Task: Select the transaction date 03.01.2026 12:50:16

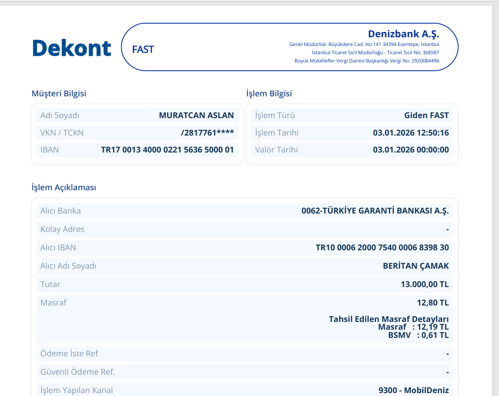Action: (x=411, y=133)
